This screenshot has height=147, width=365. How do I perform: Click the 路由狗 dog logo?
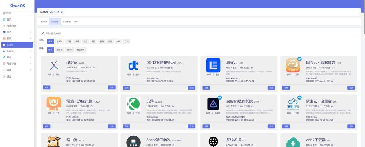(54, 141)
